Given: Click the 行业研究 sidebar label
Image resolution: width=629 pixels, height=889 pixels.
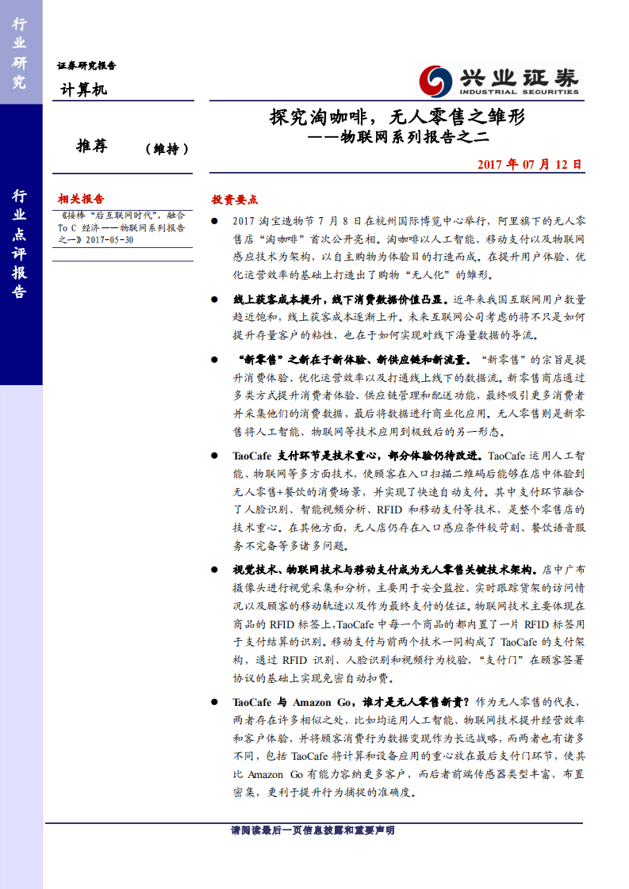Looking at the screenshot, I should tap(19, 53).
